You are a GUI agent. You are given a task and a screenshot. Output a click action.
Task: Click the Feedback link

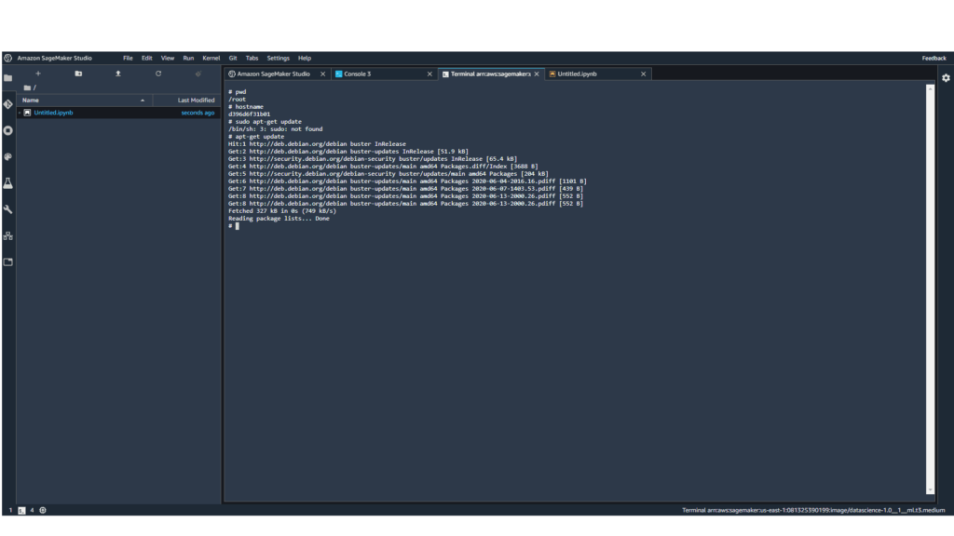coord(934,59)
